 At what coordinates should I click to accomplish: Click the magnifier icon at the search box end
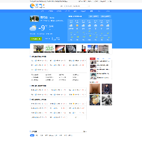[x=89, y=6]
